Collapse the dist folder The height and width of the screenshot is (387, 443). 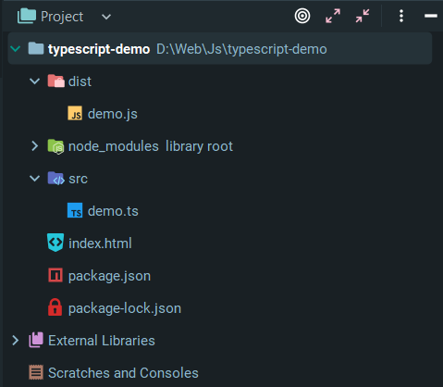(x=34, y=81)
